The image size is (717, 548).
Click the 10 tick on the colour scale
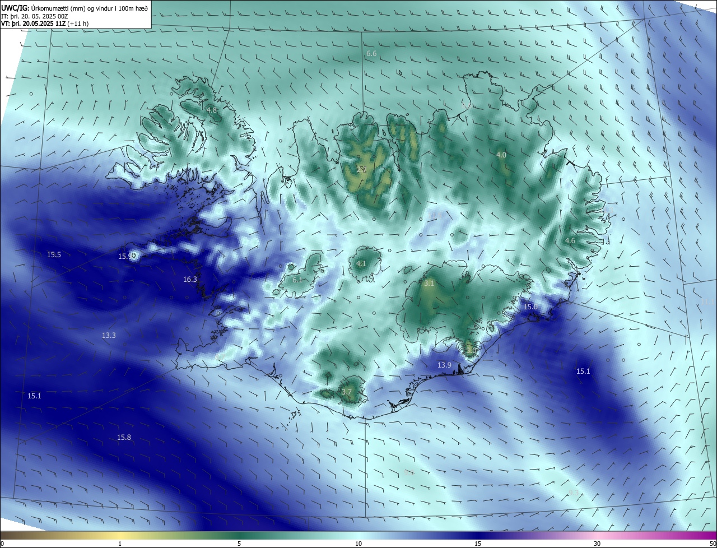(x=358, y=544)
